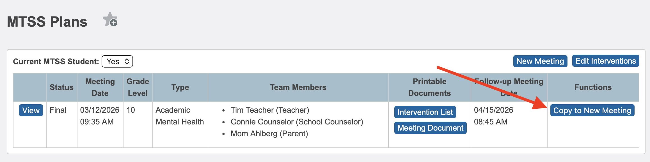
Task: Click the Printable Documents column header
Action: 429,87
